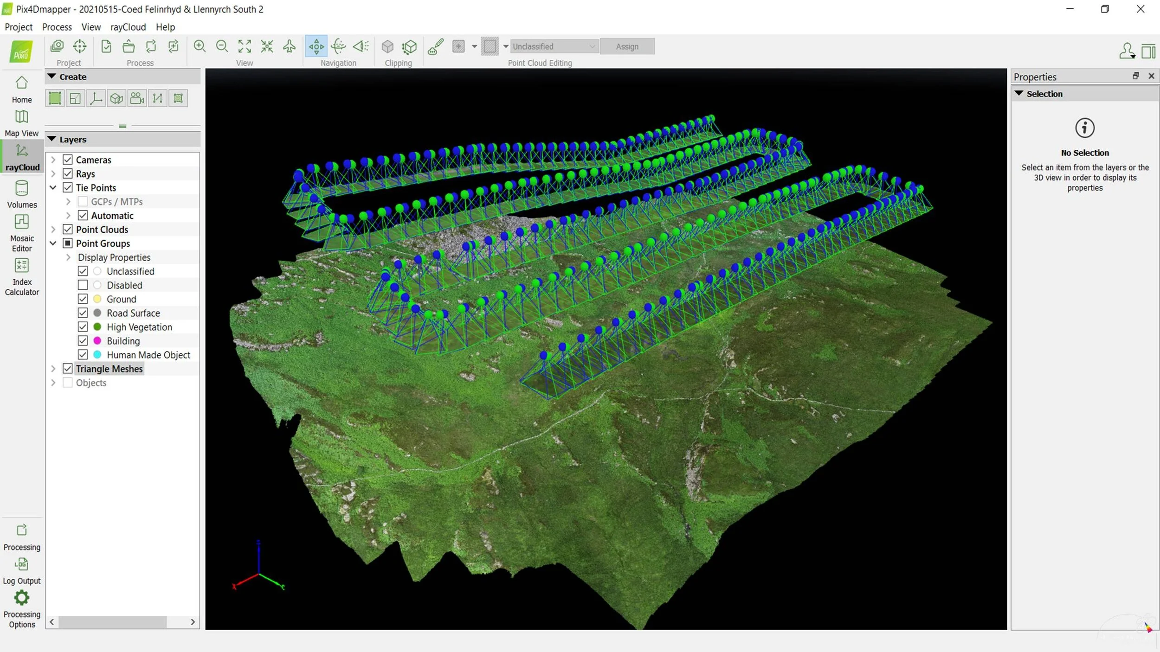Uncheck the Cameras layer checkbox
1160x652 pixels.
(x=68, y=160)
